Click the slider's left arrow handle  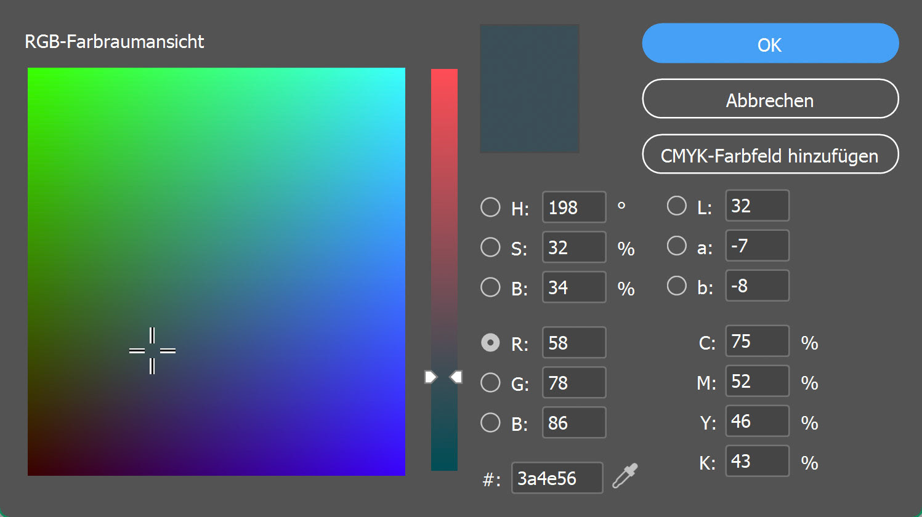(431, 377)
